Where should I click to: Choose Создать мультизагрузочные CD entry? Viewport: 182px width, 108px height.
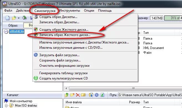point(85,78)
